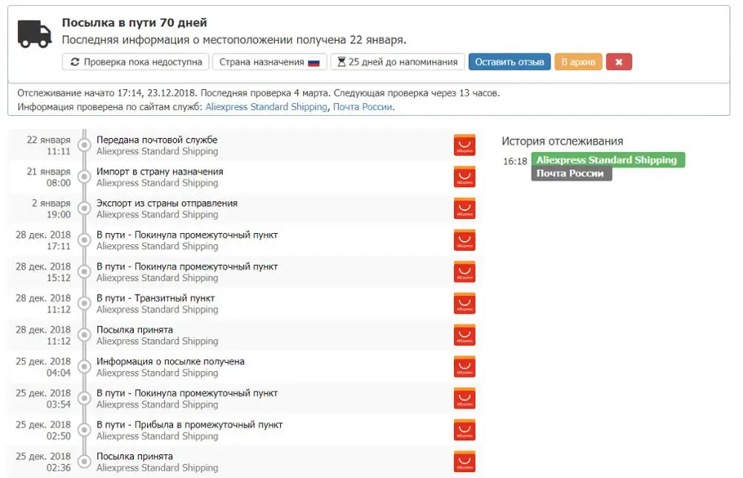
Task: Open the Aliexpress Standard Shipping link in the info line
Action: [x=266, y=107]
